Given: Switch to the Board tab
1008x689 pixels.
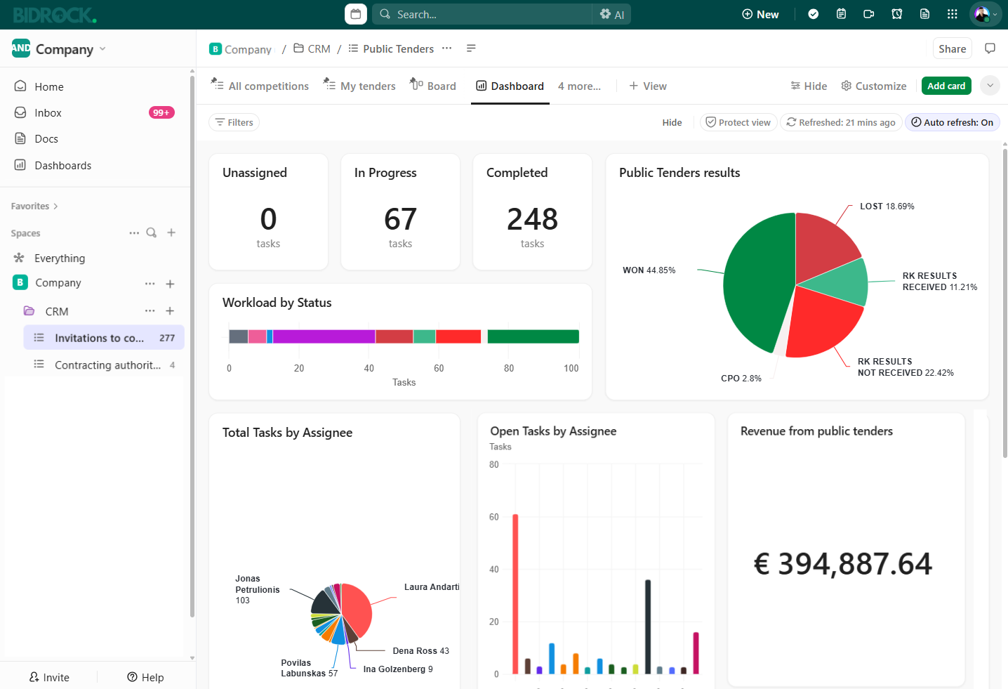Looking at the screenshot, I should 433,86.
